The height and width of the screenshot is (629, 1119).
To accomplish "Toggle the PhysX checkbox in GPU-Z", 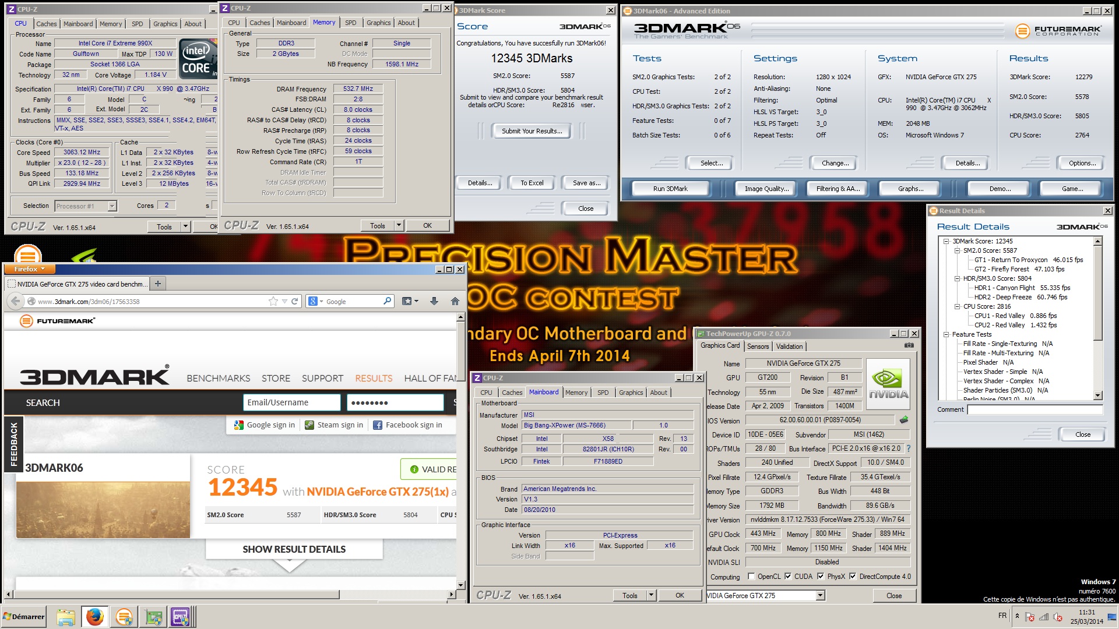I will coord(821,577).
